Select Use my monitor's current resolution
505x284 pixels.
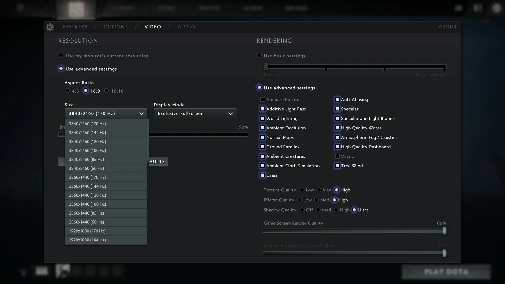61,55
